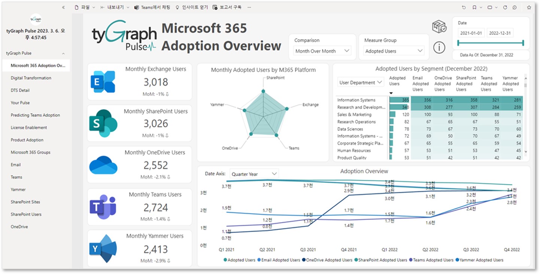Open the Date Axis Quarter Year dropdown
Image resolution: width=540 pixels, height=274 pixels.
point(254,174)
